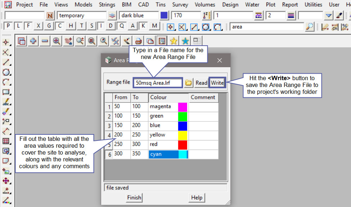This screenshot has width=351, height=207.
Task: Select the four-arrow move tool
Action: 6,181
